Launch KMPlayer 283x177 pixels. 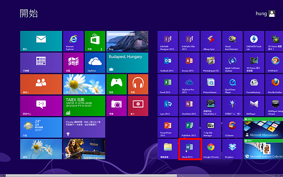(254, 106)
